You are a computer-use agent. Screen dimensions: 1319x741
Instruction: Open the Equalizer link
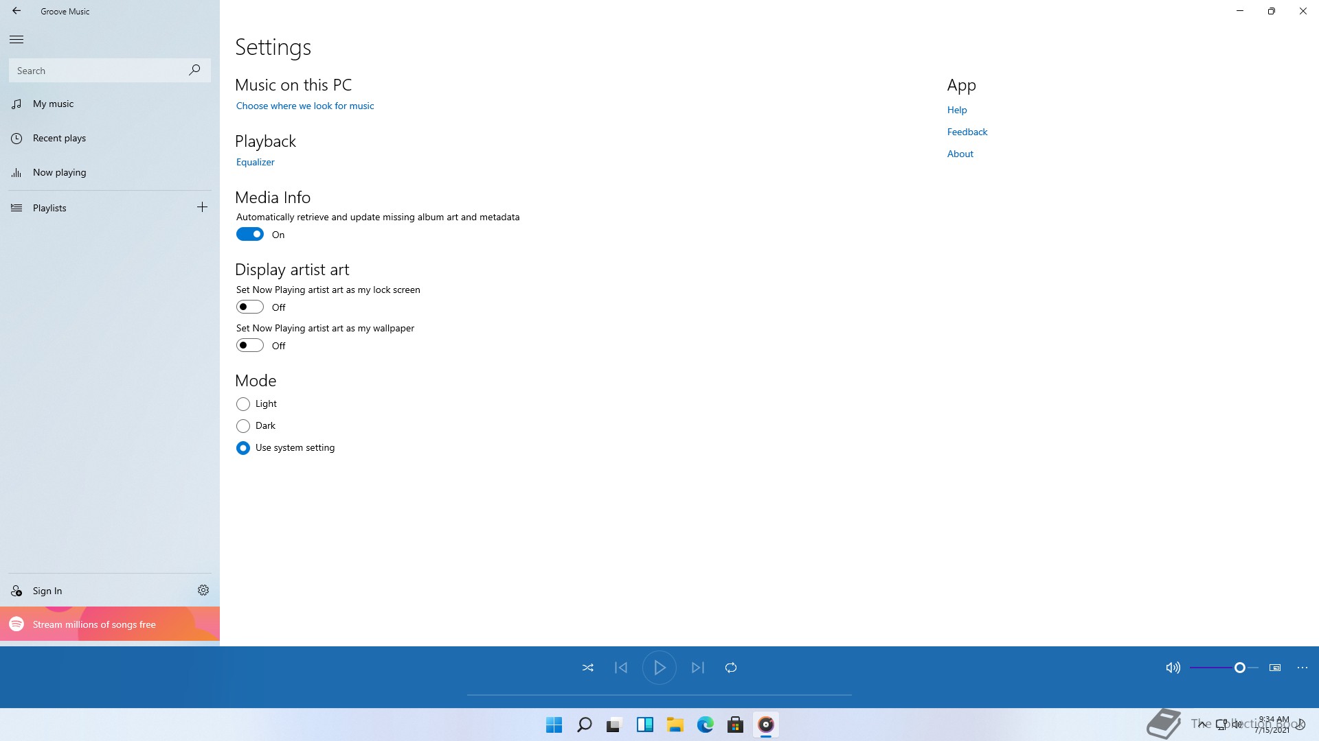pos(256,163)
